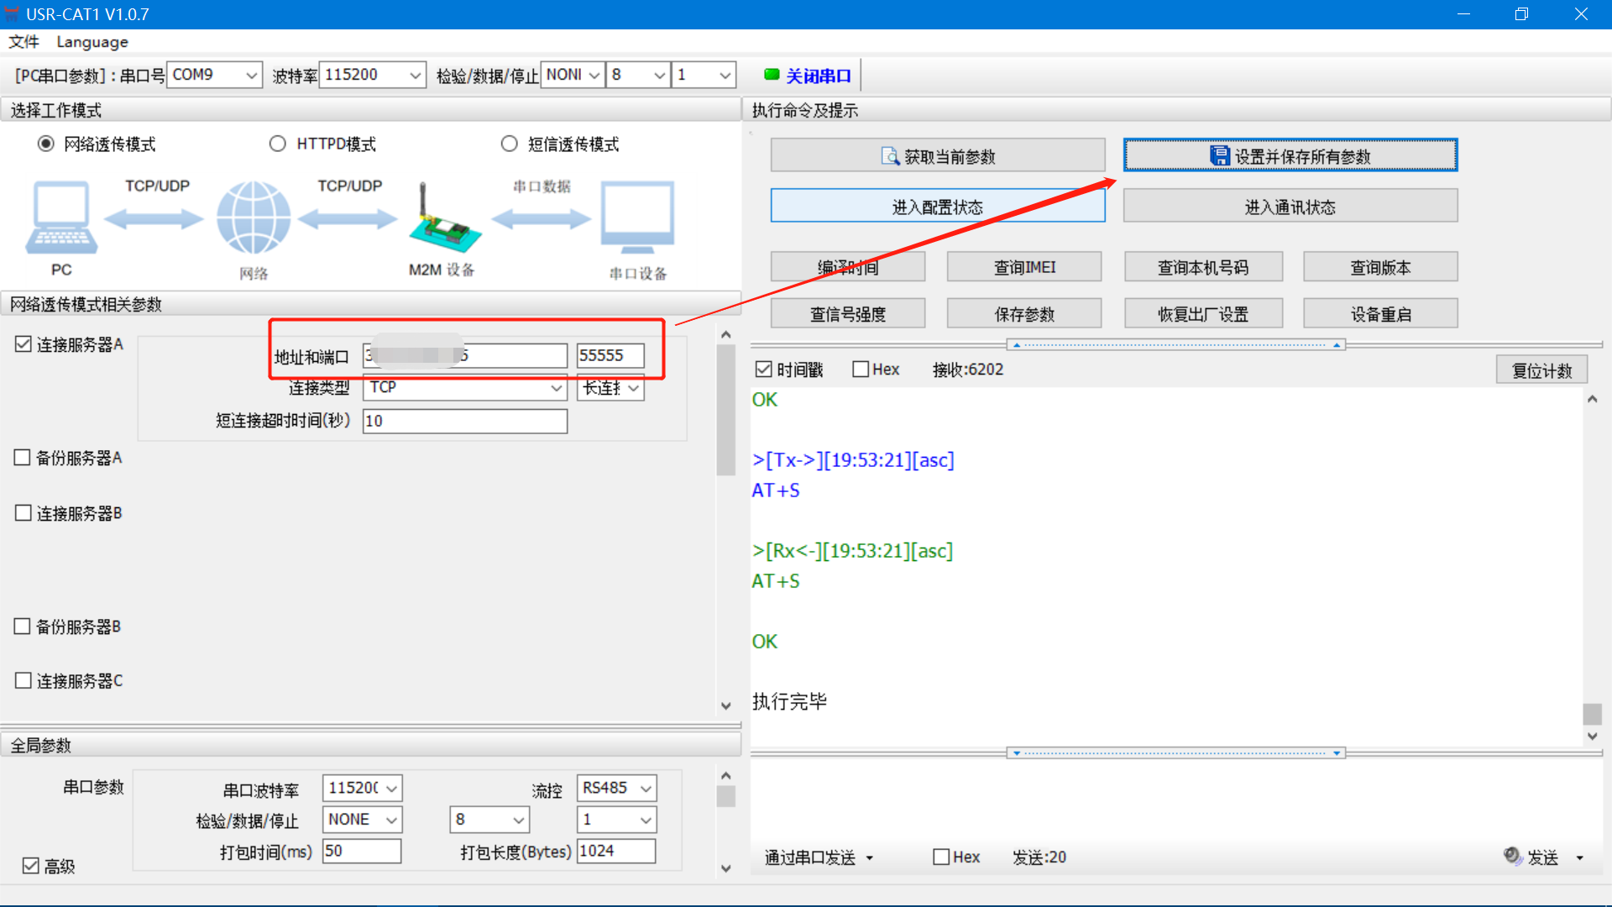Image resolution: width=1612 pixels, height=907 pixels.
Task: Click the magnifier icon on get current parameters
Action: tap(889, 156)
